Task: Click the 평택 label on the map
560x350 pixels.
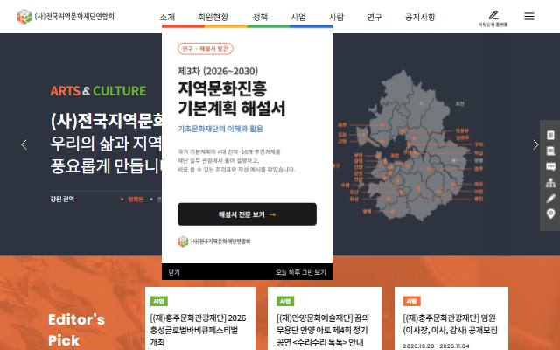Action: tap(367, 212)
